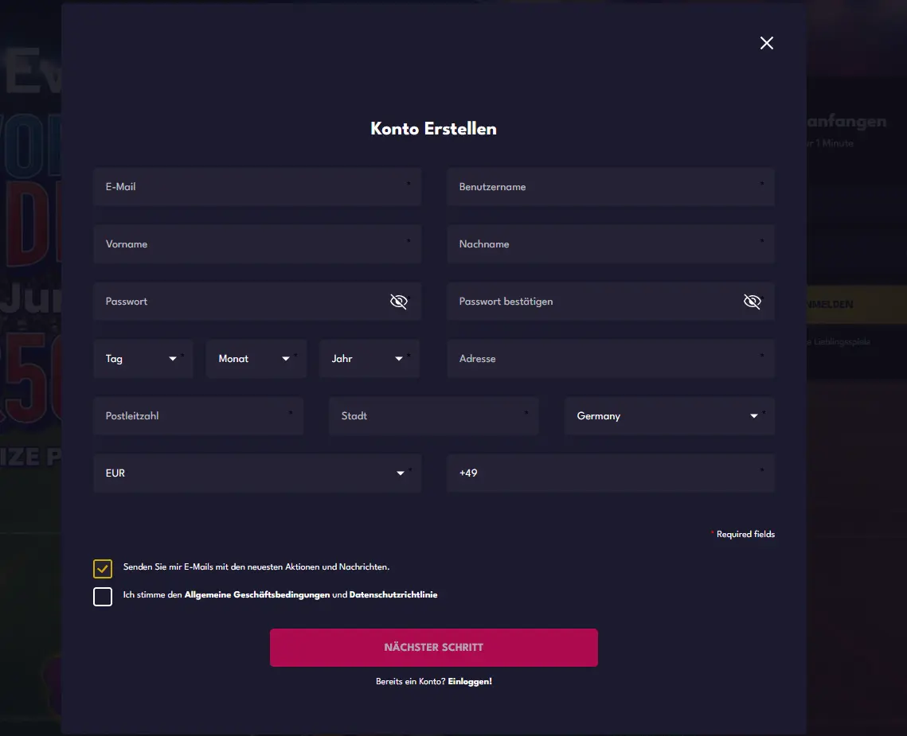Click the +49 phone number field

tap(610, 473)
